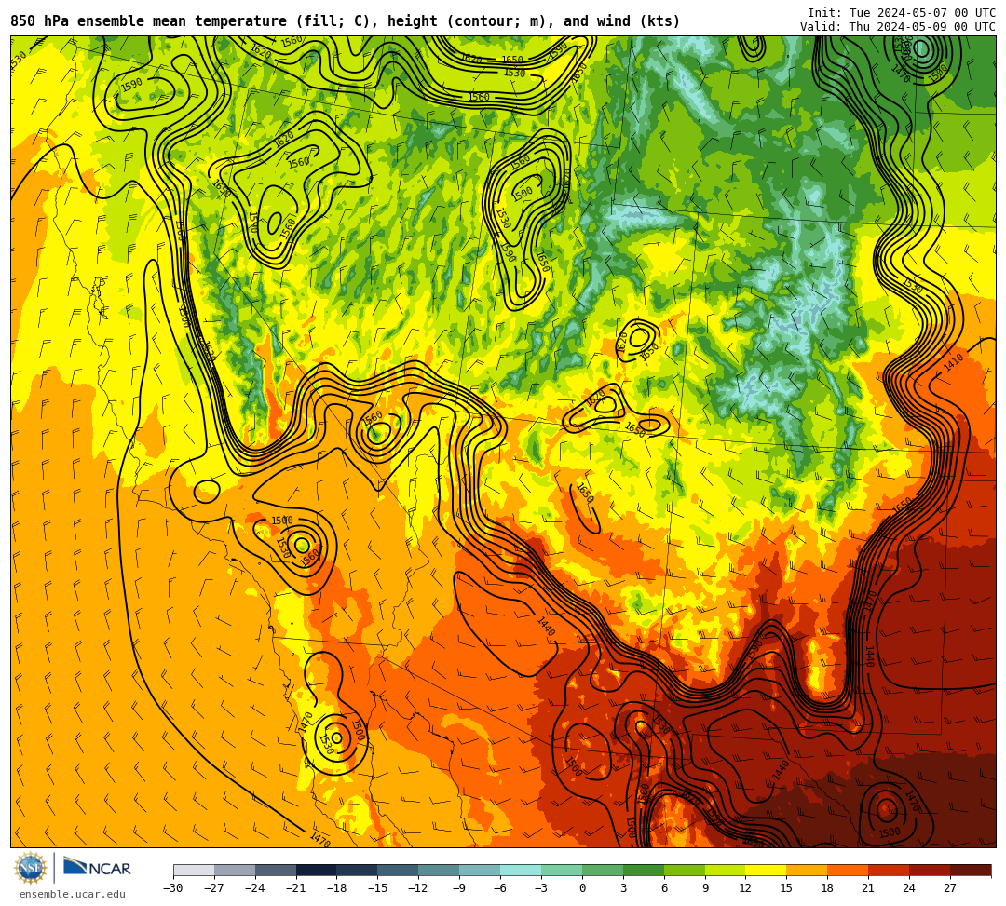Click the dark navy -21 to -18 swatch
Screen dimensions: 1006x906
317,870
